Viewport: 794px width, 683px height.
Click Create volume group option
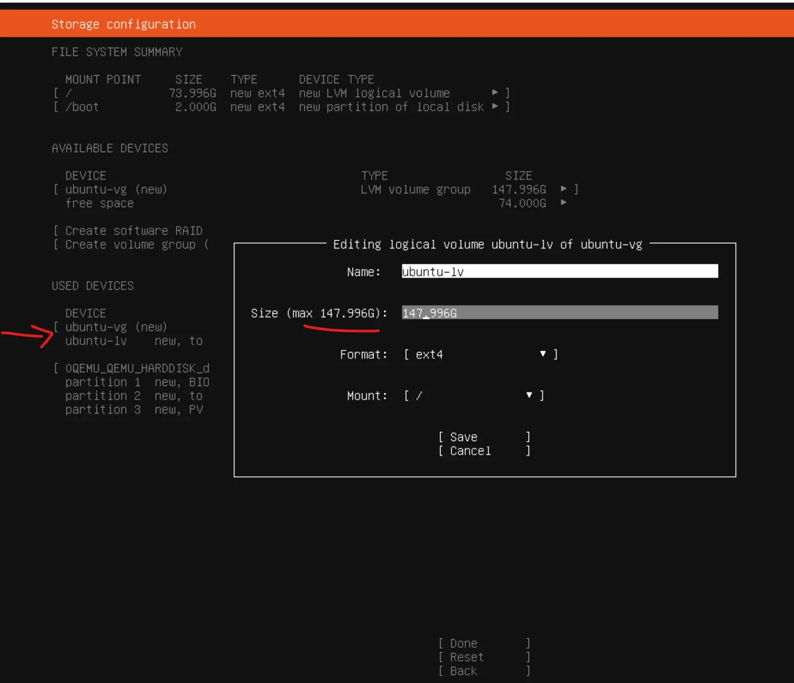click(x=131, y=244)
